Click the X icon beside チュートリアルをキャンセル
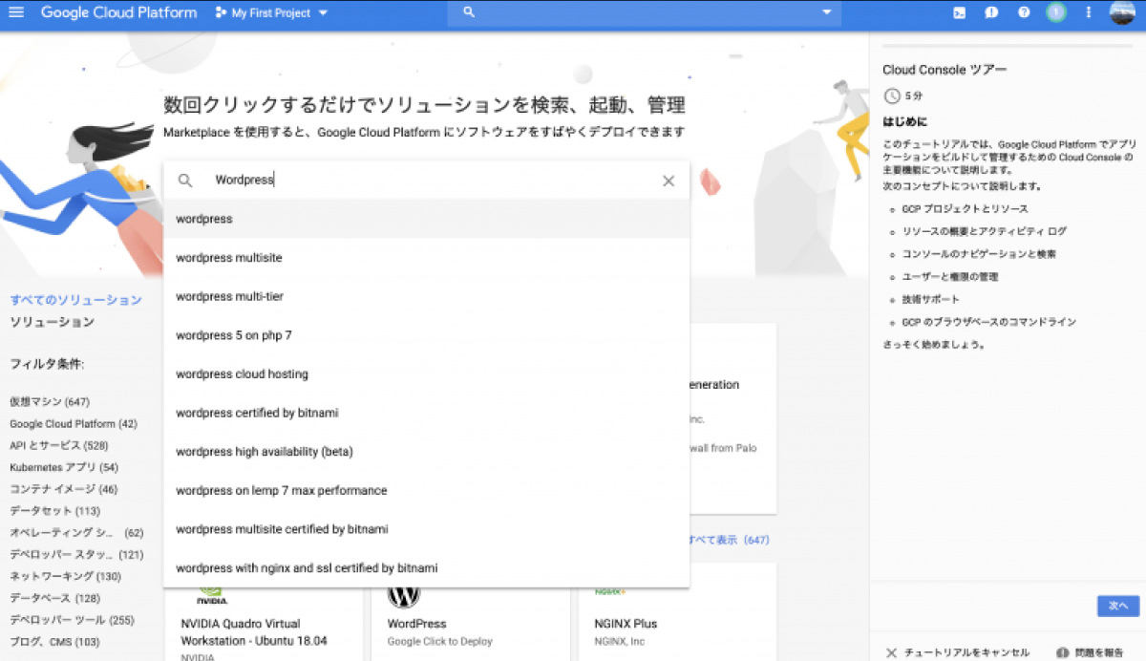Screen dimensions: 1146x661 pos(891,653)
